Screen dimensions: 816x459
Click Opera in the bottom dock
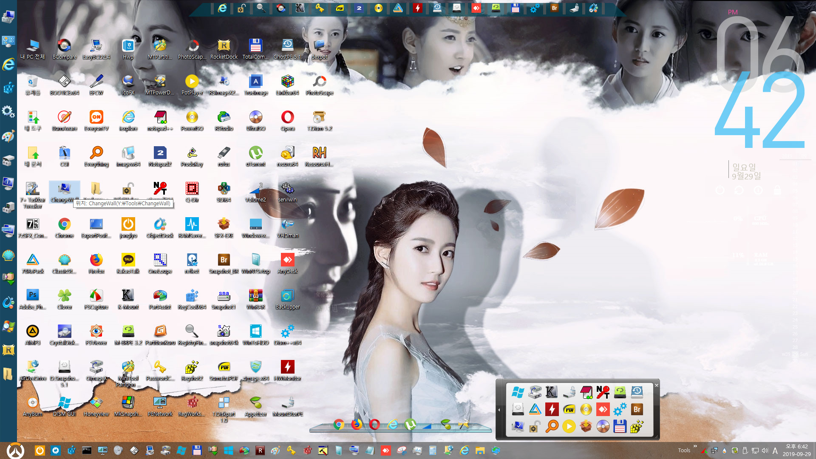[374, 424]
